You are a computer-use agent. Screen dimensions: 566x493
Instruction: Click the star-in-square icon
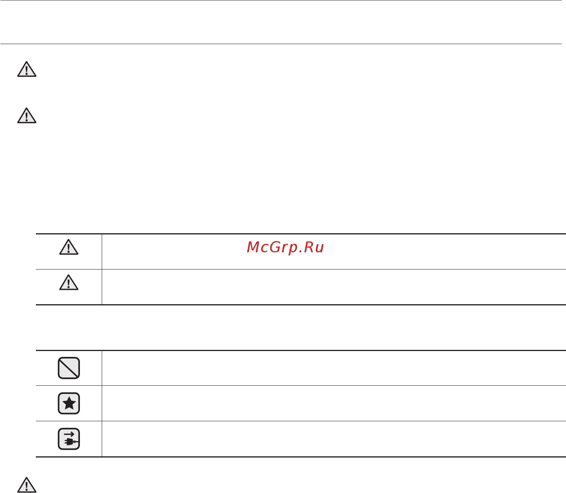click(69, 403)
